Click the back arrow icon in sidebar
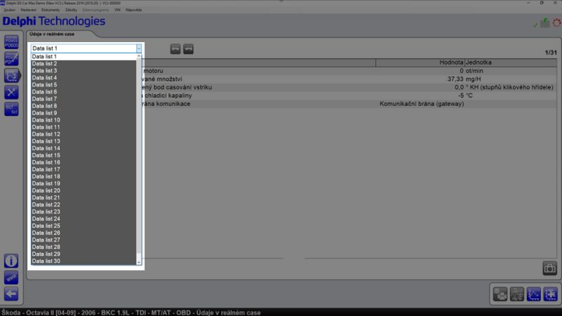Screen dimensions: 562x316 (x=11, y=294)
